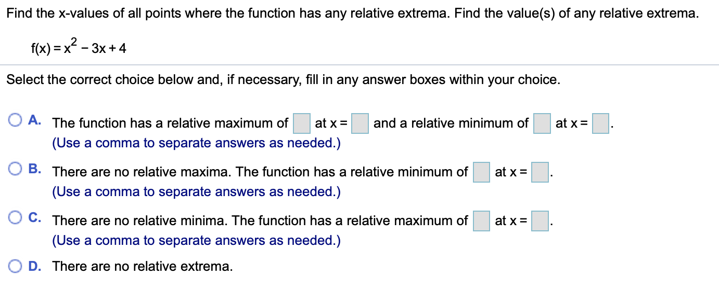
Task: Click the x-value answer box in choice C
Action: click(538, 220)
